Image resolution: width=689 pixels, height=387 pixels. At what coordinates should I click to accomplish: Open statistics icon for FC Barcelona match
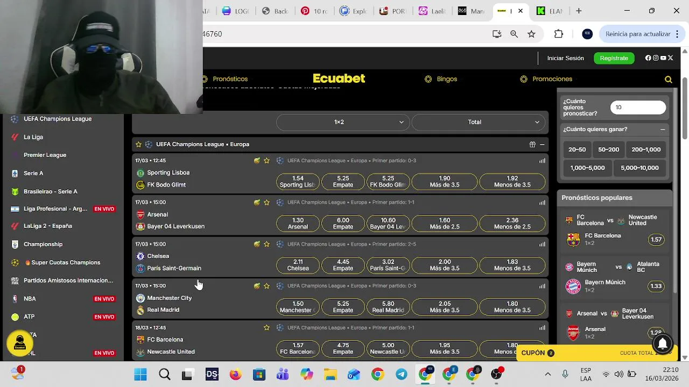[x=542, y=327]
